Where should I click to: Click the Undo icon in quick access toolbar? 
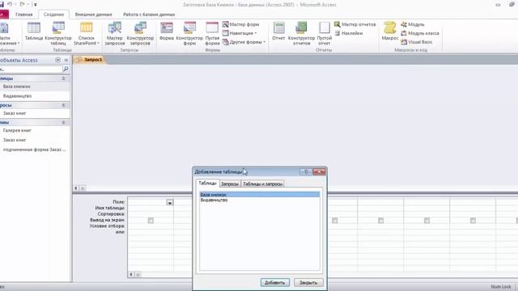point(10,4)
